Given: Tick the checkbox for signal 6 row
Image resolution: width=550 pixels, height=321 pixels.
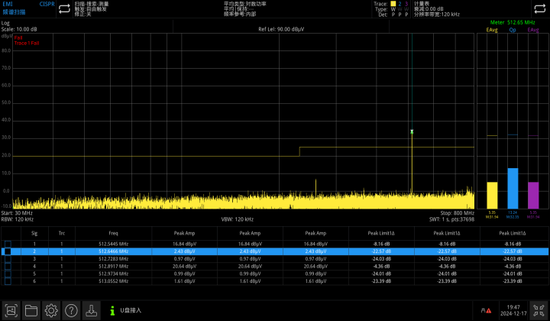Looking at the screenshot, I should click(8, 281).
